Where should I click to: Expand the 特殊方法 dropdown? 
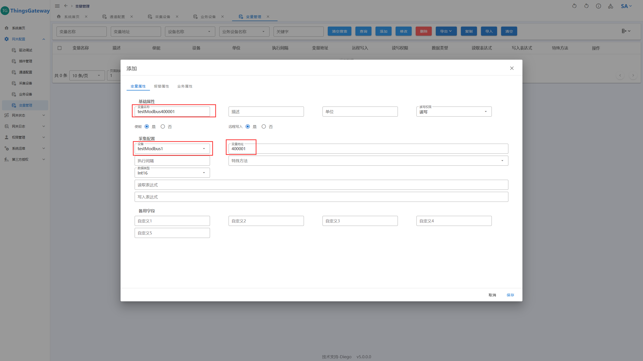pos(368,161)
